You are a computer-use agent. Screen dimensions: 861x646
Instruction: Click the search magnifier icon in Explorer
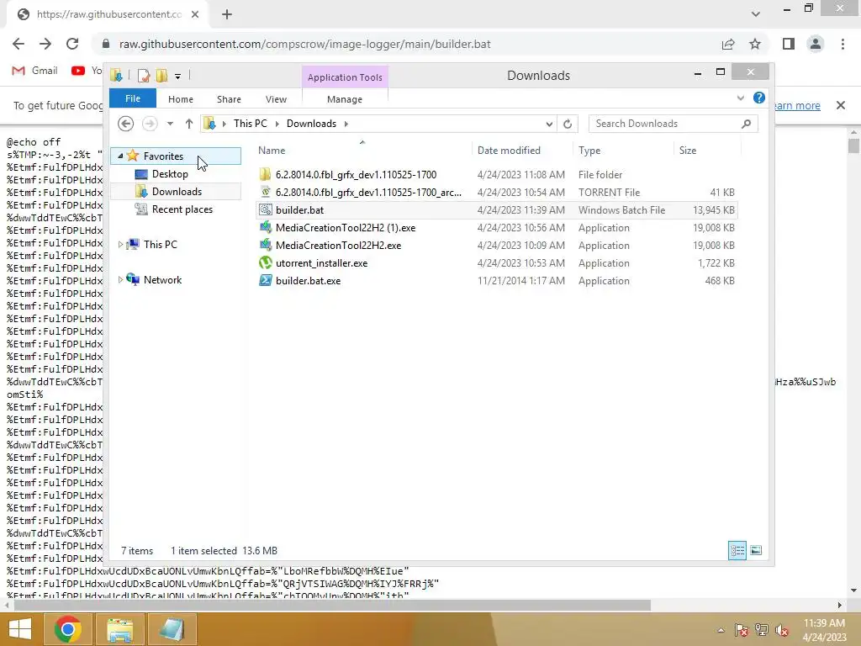coord(747,124)
